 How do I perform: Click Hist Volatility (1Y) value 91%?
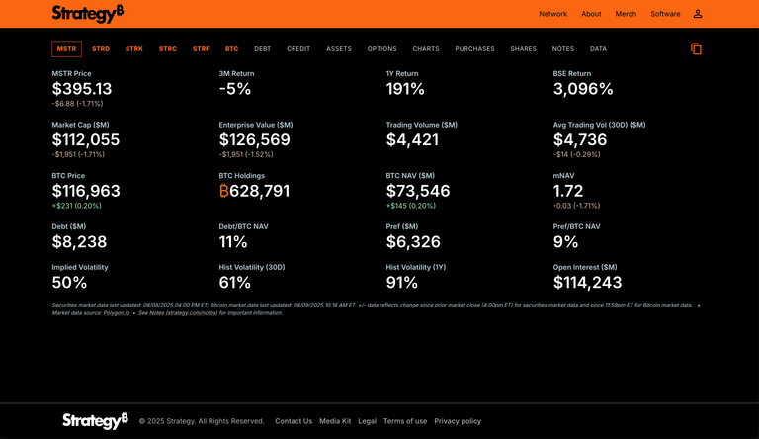click(x=402, y=282)
